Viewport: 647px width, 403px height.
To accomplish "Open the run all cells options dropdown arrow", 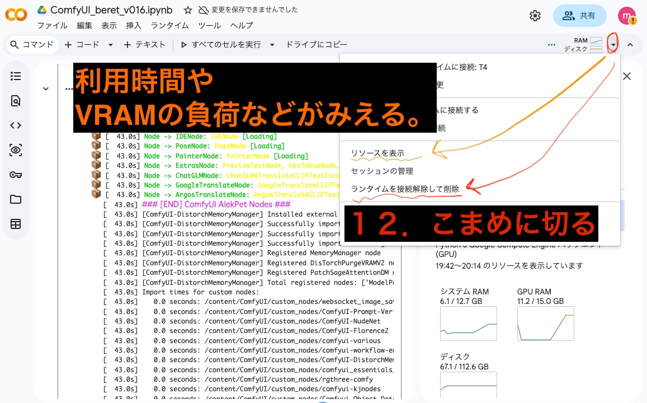I will click(272, 45).
